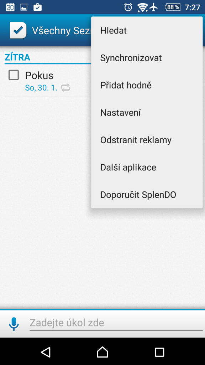Open Nastavení from the overflow menu
This screenshot has height=365, width=205.
point(147,113)
